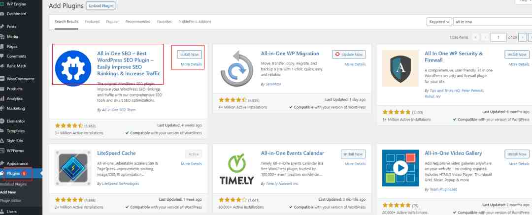The height and width of the screenshot is (215, 532).
Task: Install All-in-One Events Calendar plugin
Action: 353,154
